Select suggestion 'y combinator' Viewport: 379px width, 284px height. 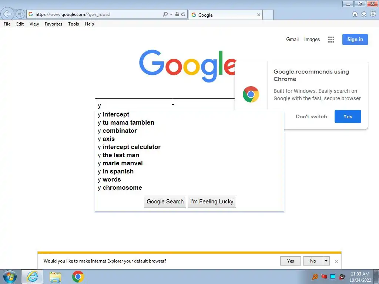coord(189,131)
